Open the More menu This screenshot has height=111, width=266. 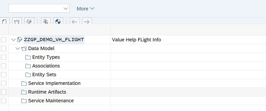point(85,9)
